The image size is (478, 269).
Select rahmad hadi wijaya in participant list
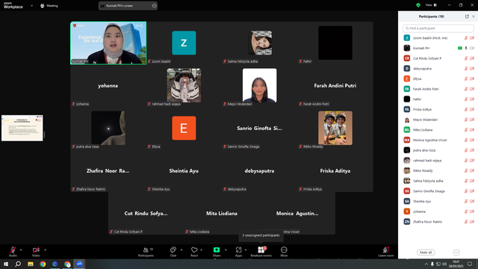[x=438, y=161]
